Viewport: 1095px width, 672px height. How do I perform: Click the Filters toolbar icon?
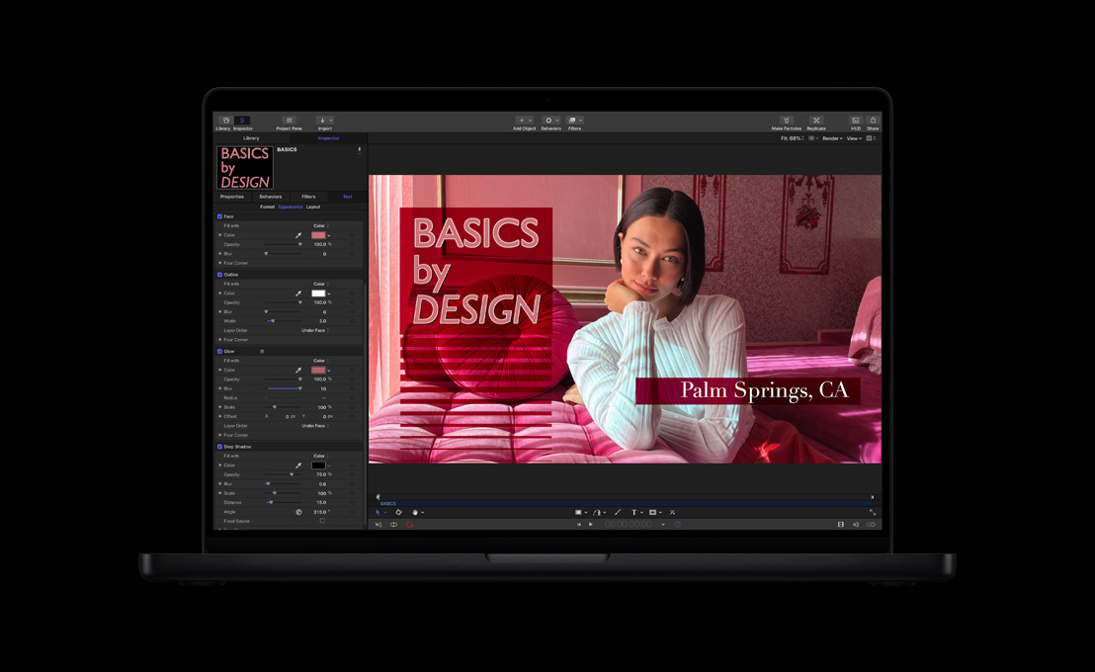pyautogui.click(x=572, y=121)
